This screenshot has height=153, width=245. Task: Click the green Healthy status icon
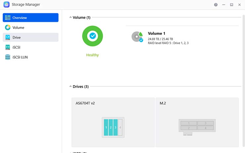92,36
